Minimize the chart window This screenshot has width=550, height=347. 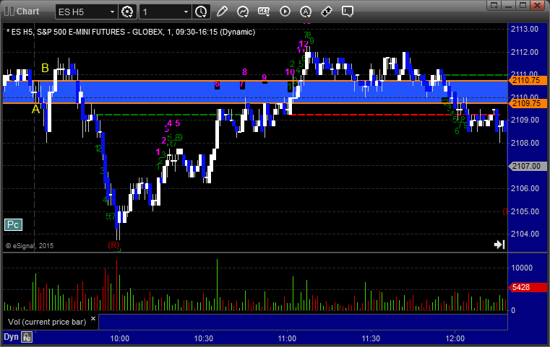click(509, 5)
